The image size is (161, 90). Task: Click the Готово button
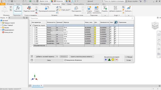pyautogui.click(x=129, y=60)
